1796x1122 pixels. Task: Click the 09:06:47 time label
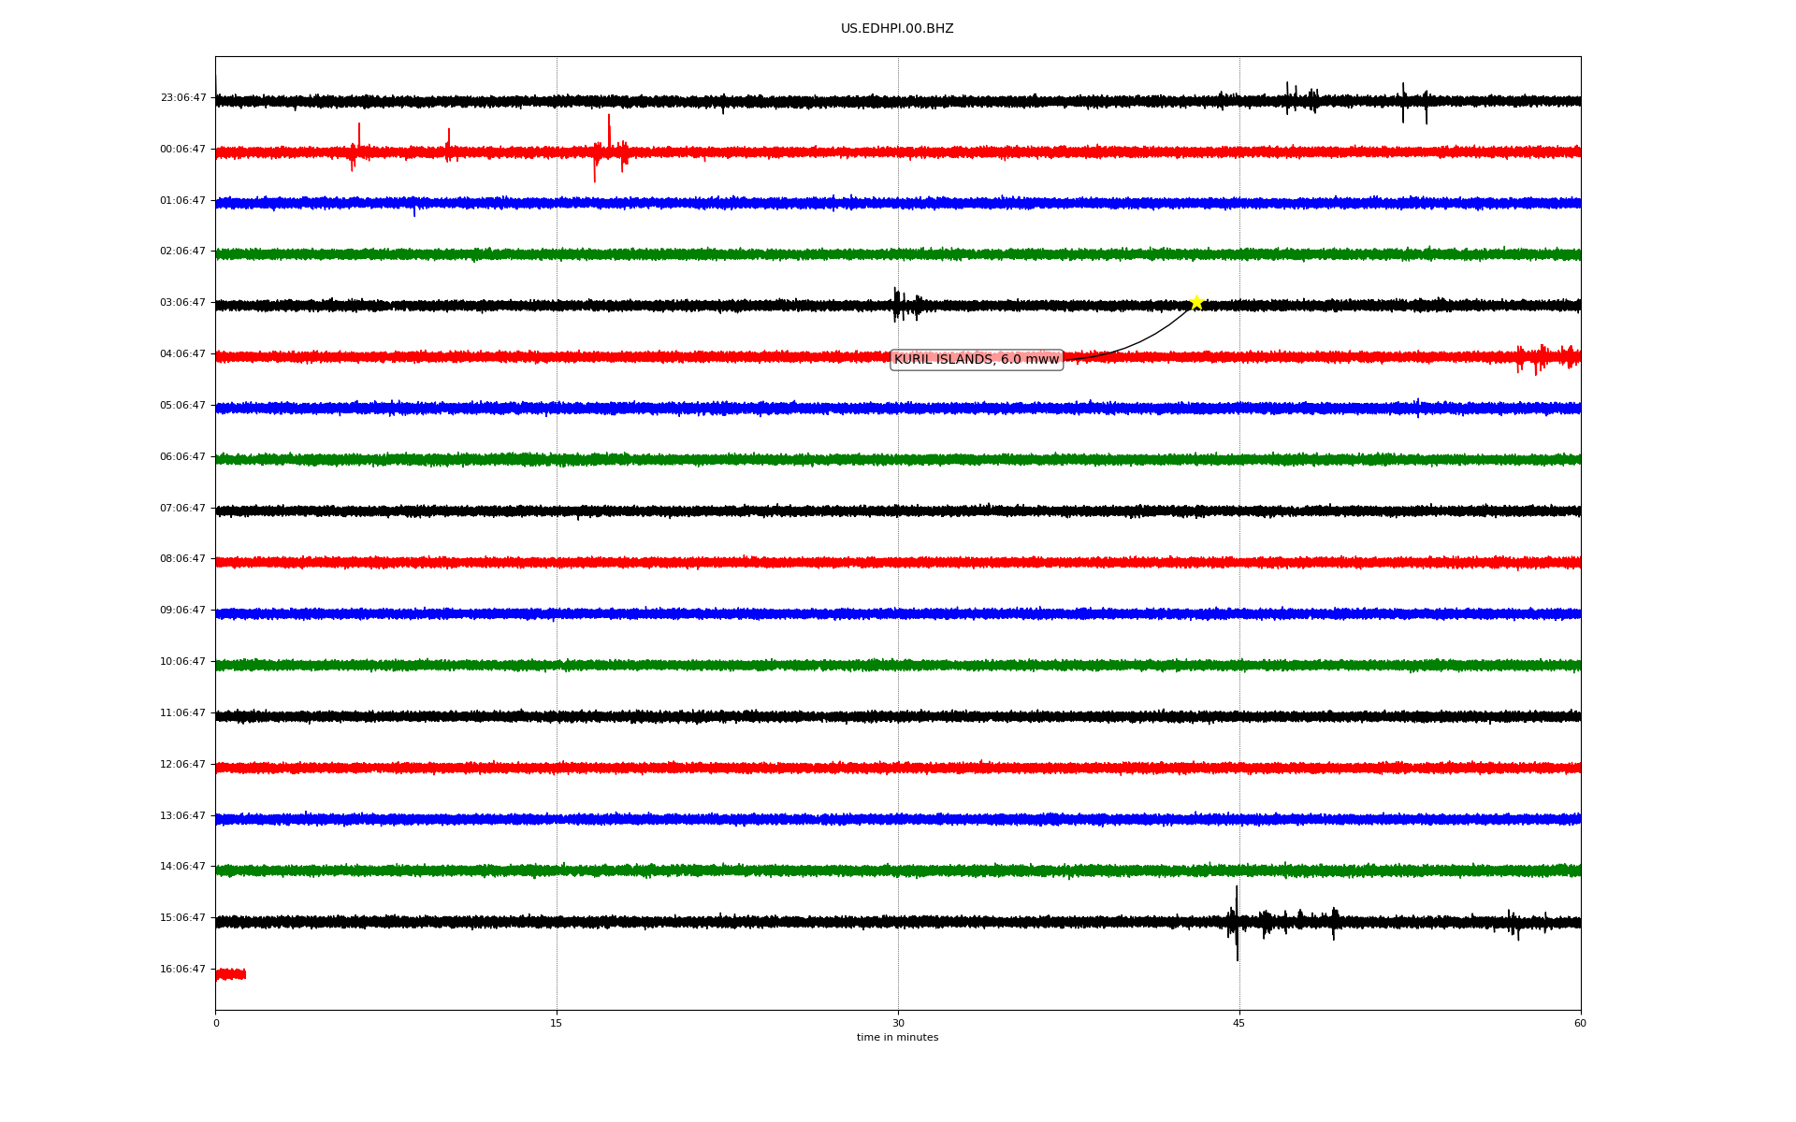pos(183,610)
